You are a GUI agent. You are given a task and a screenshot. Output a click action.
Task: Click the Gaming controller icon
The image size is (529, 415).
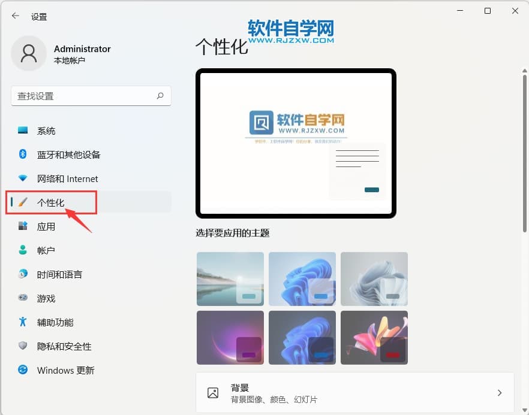click(23, 298)
